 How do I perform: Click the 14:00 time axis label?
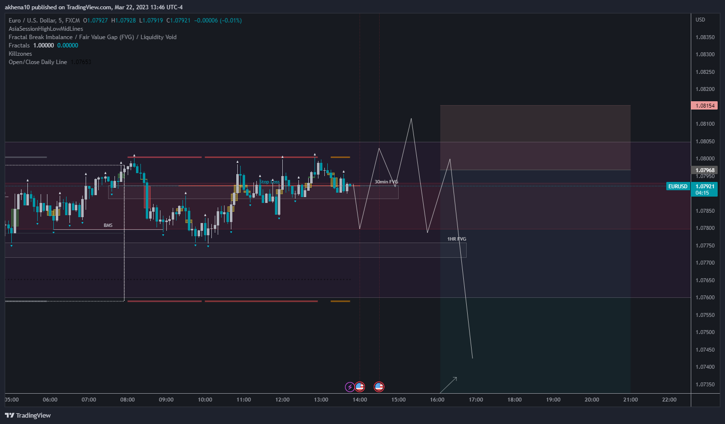tap(360, 400)
